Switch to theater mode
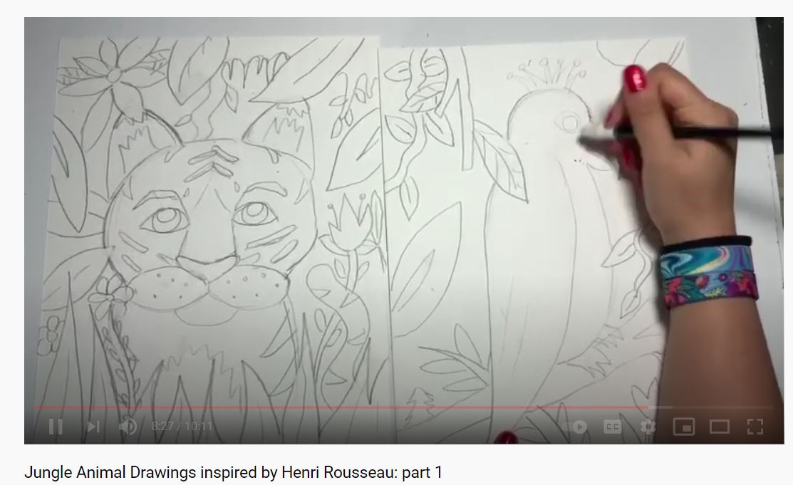 (720, 427)
